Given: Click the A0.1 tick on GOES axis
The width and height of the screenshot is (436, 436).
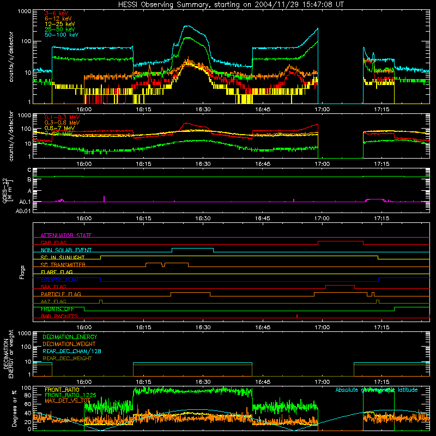Looking at the screenshot, I should tap(25, 202).
